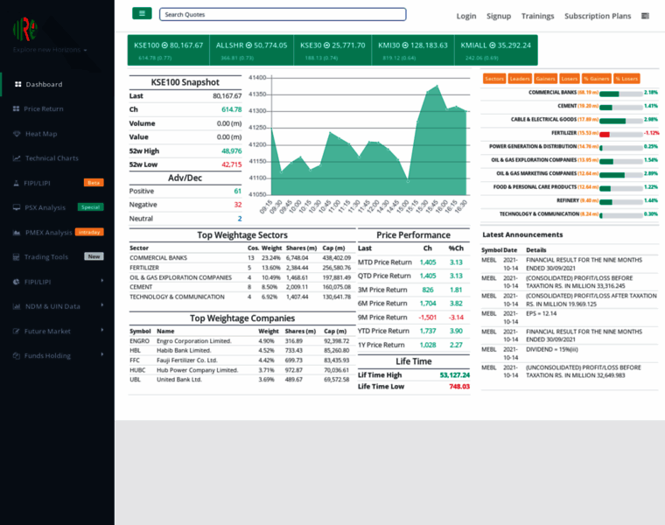Viewport: 665px width, 525px height.
Task: Click the Fertilizer red progress bar
Action: point(605,134)
